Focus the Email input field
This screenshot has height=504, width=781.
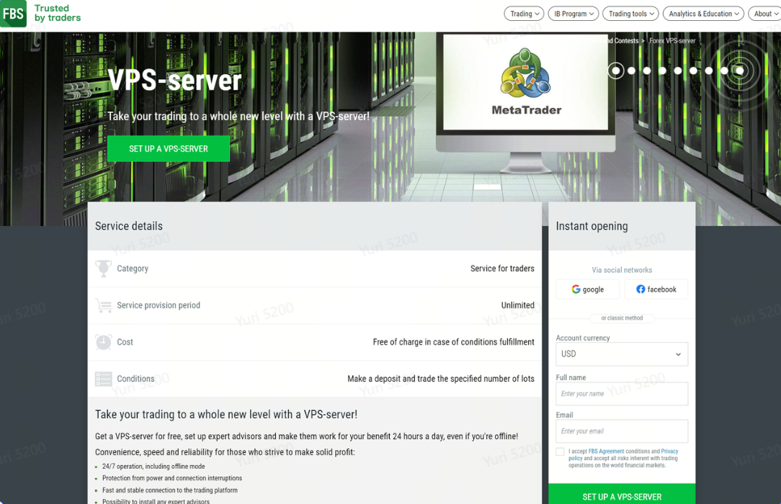point(622,431)
